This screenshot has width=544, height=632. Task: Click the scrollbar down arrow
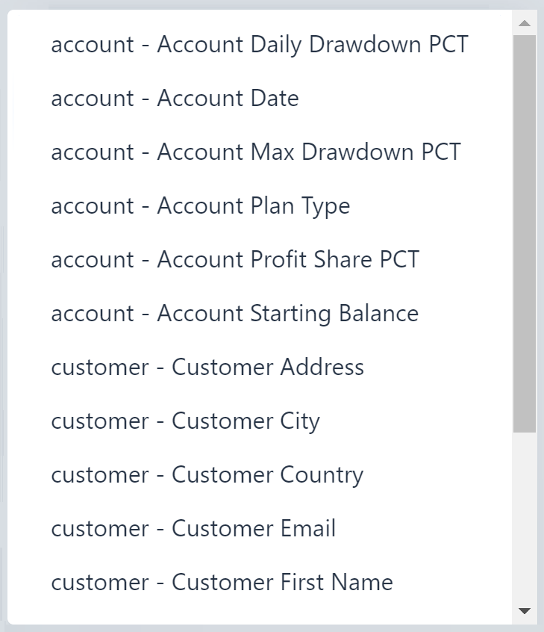click(525, 611)
